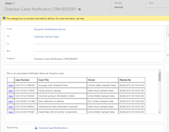Click the blue info icon in yellow bar
This screenshot has height=132, width=169.
4,18
